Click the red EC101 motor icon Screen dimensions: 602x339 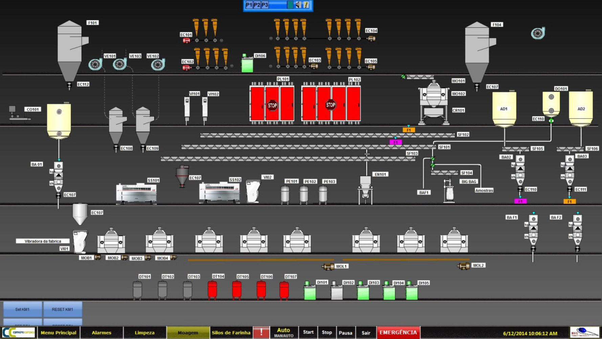point(186,41)
